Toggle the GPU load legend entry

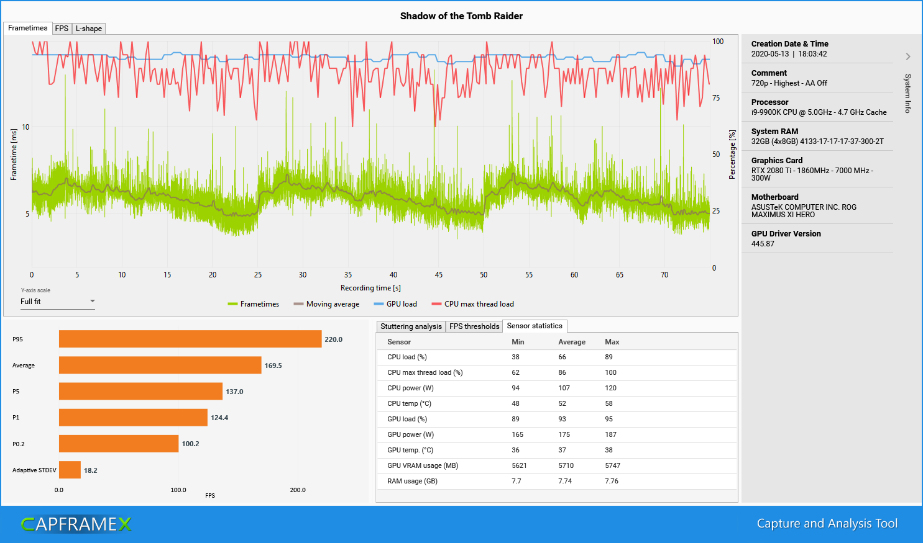tap(395, 304)
